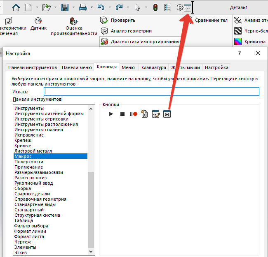
Task: Select Структурная система category
Action: [x=50, y=215]
